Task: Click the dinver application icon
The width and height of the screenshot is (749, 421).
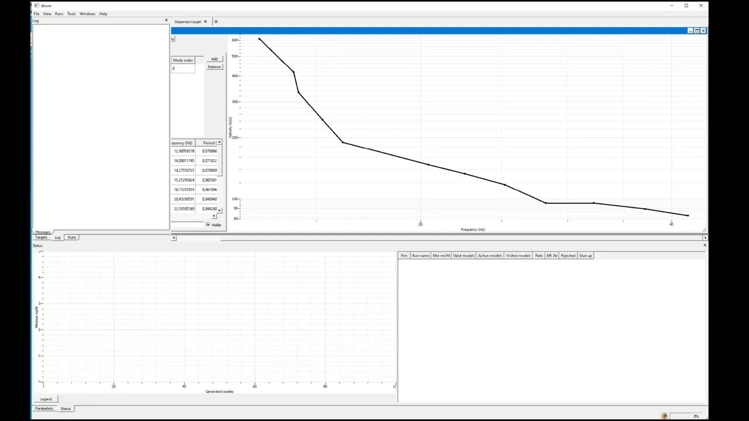Action: pyautogui.click(x=36, y=5)
